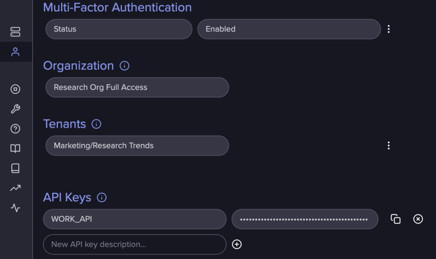Click the closed book sidebar icon
Screen dimensions: 436x259
[x=15, y=168]
